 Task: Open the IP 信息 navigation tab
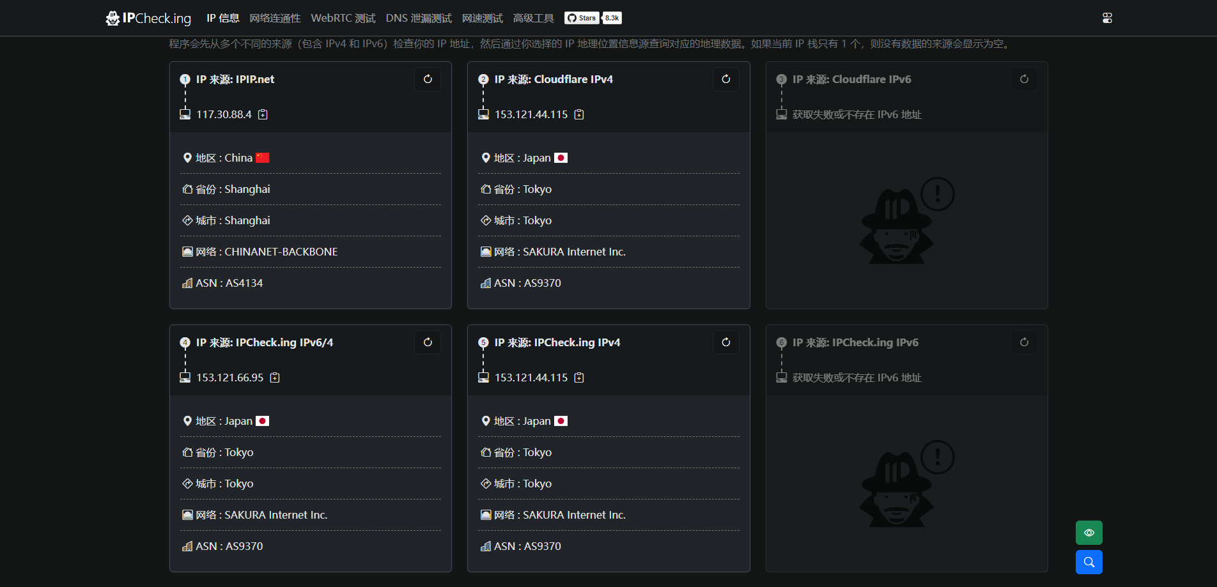(x=222, y=18)
